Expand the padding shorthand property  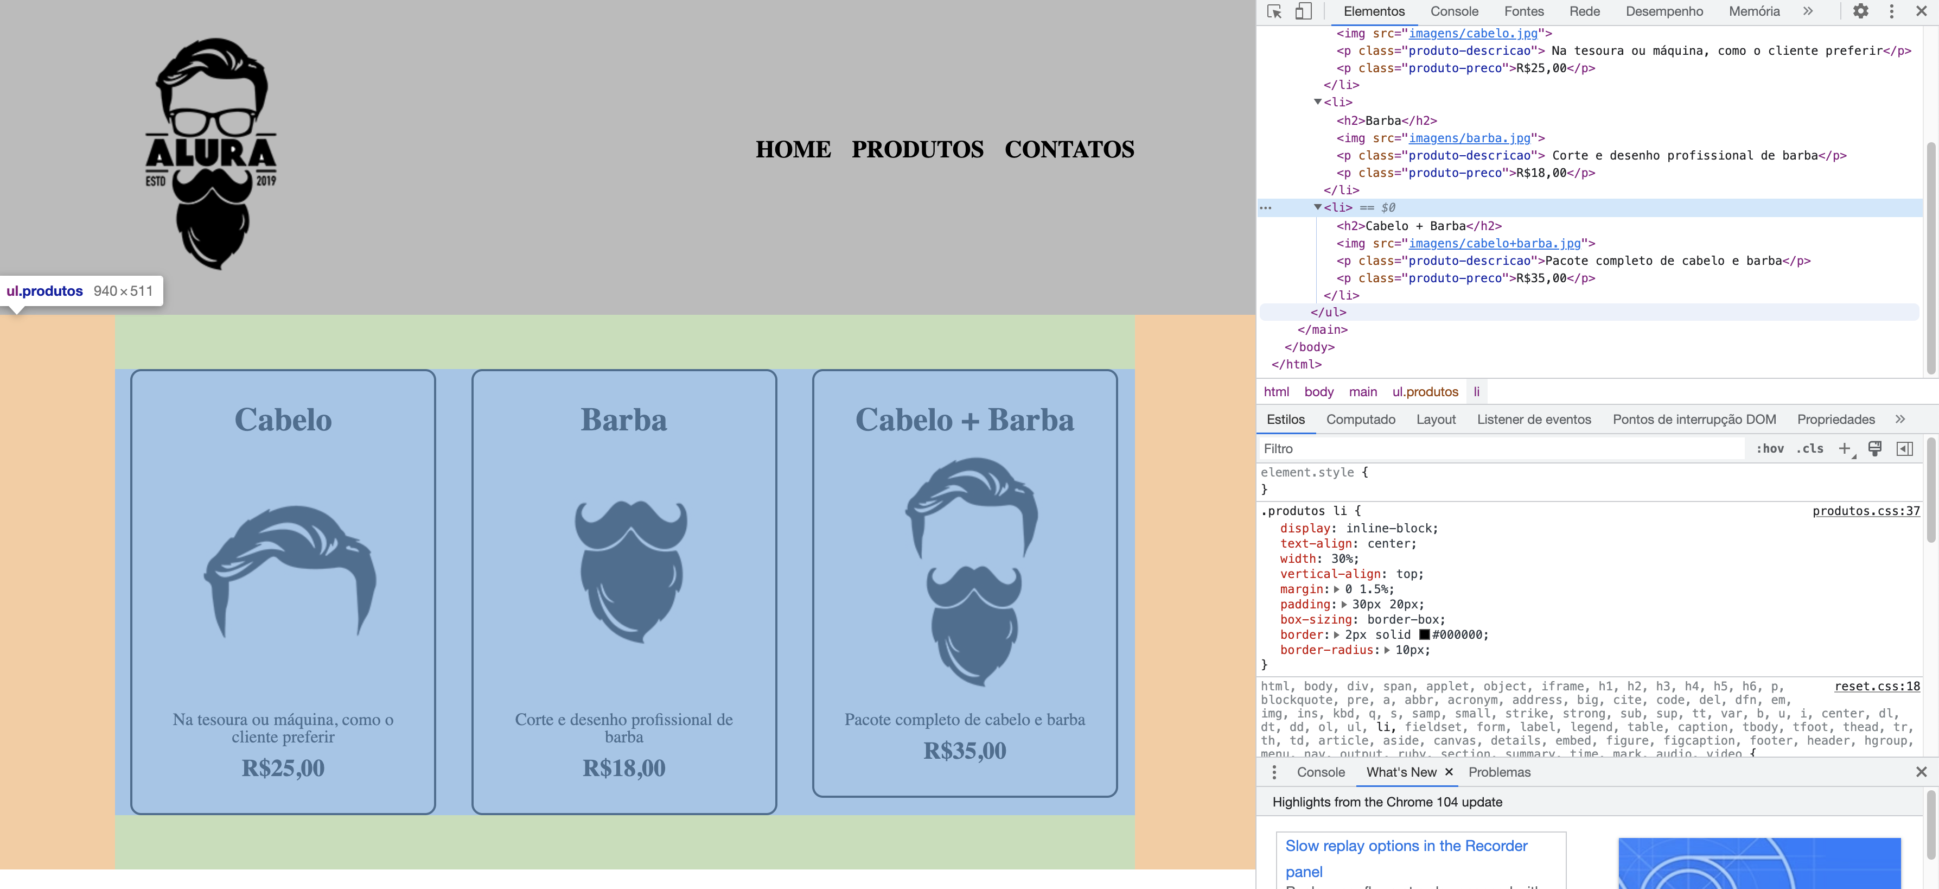click(1344, 605)
